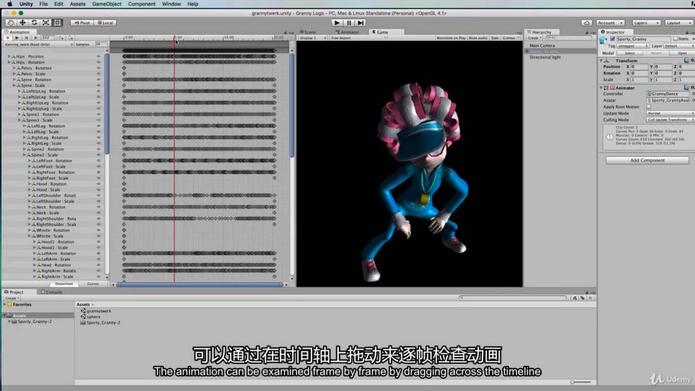Open the Account dropdown

tap(610, 22)
